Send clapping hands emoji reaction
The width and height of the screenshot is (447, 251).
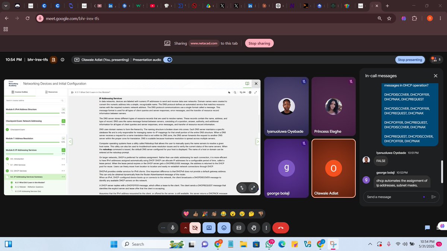point(214,214)
